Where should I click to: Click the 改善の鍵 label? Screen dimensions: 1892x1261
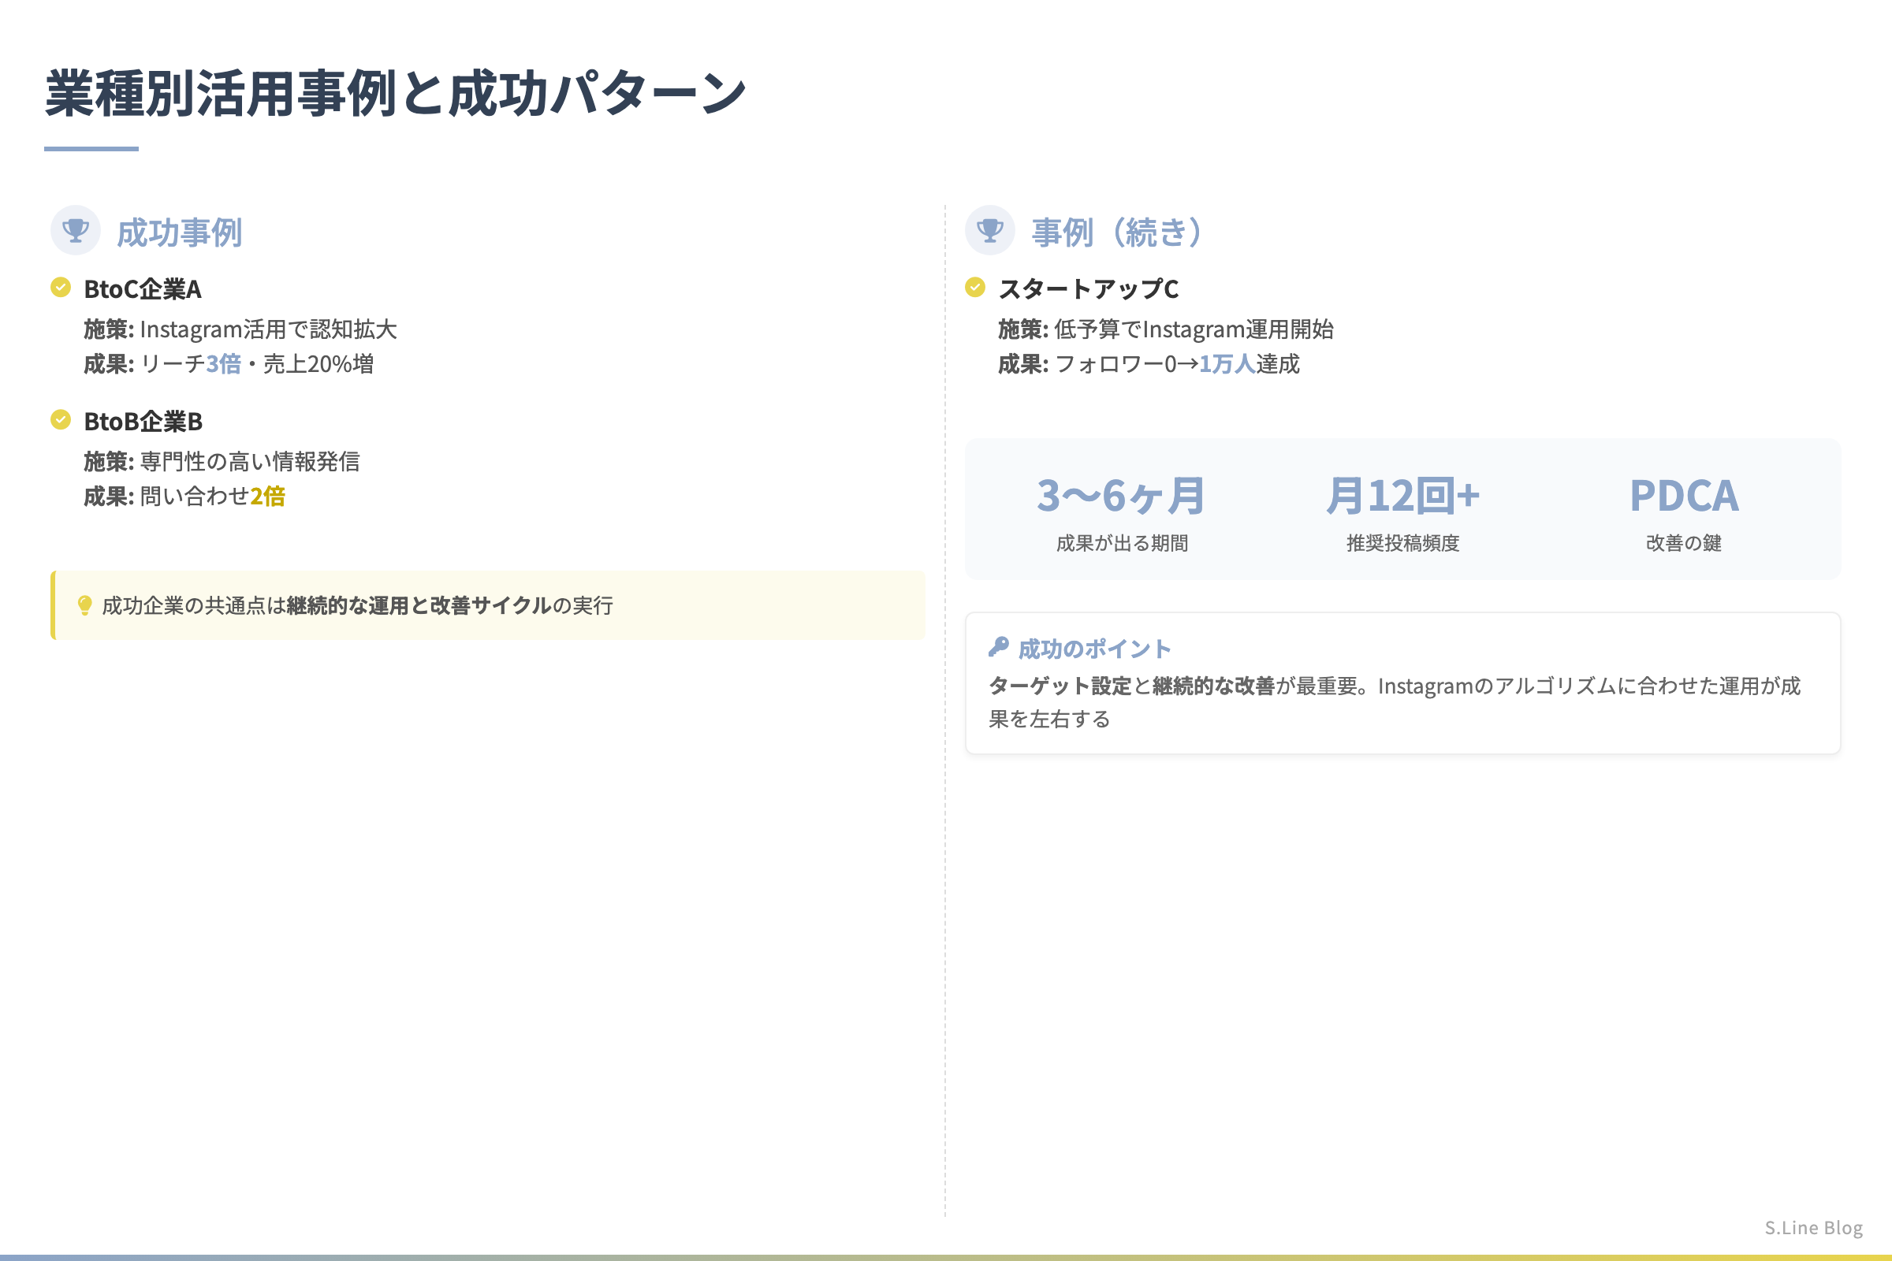[x=1684, y=544]
